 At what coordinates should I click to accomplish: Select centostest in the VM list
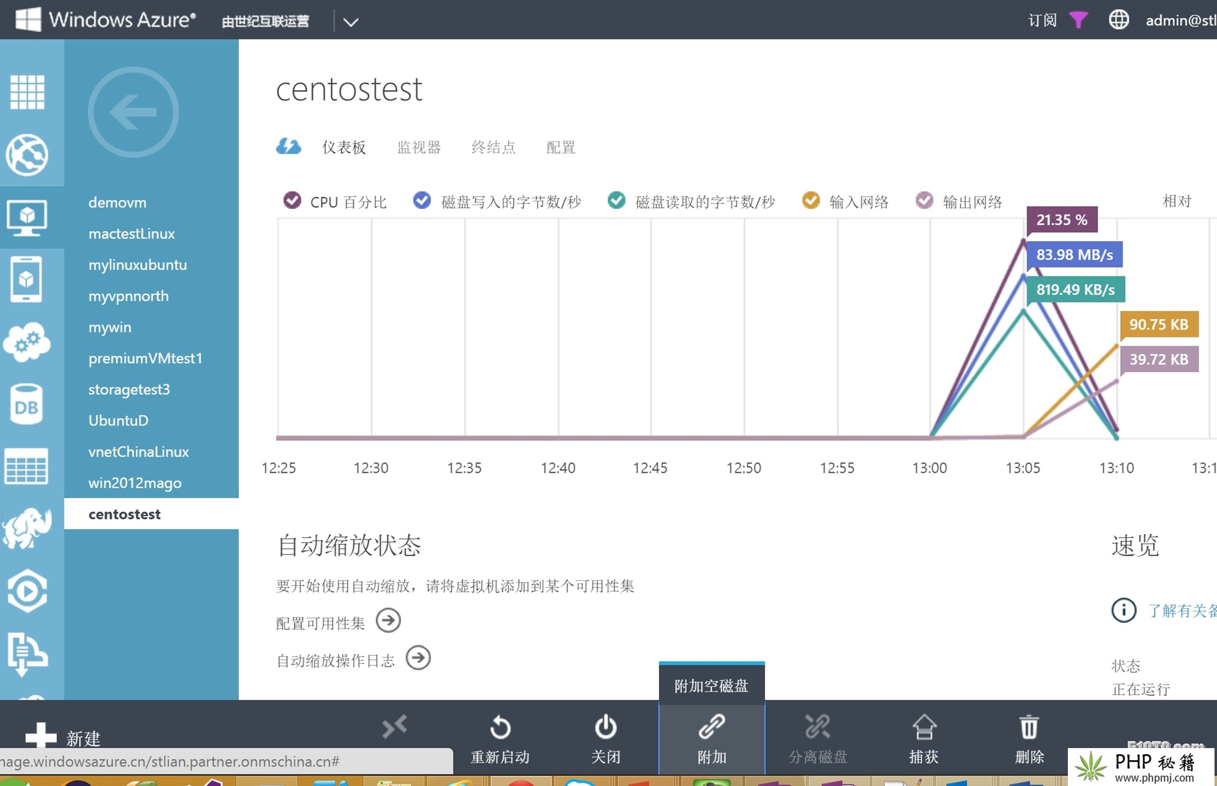tap(151, 514)
